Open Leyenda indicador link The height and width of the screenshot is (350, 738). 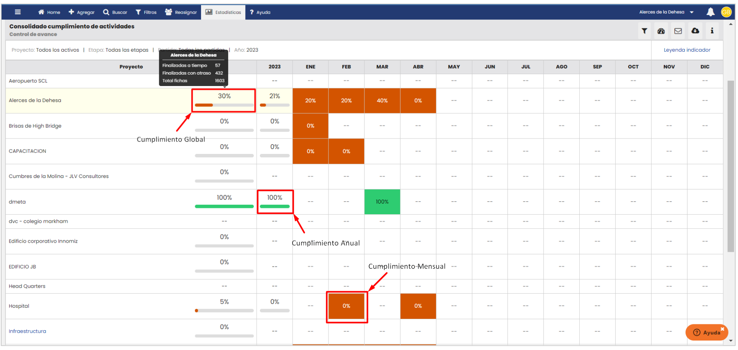(x=687, y=50)
